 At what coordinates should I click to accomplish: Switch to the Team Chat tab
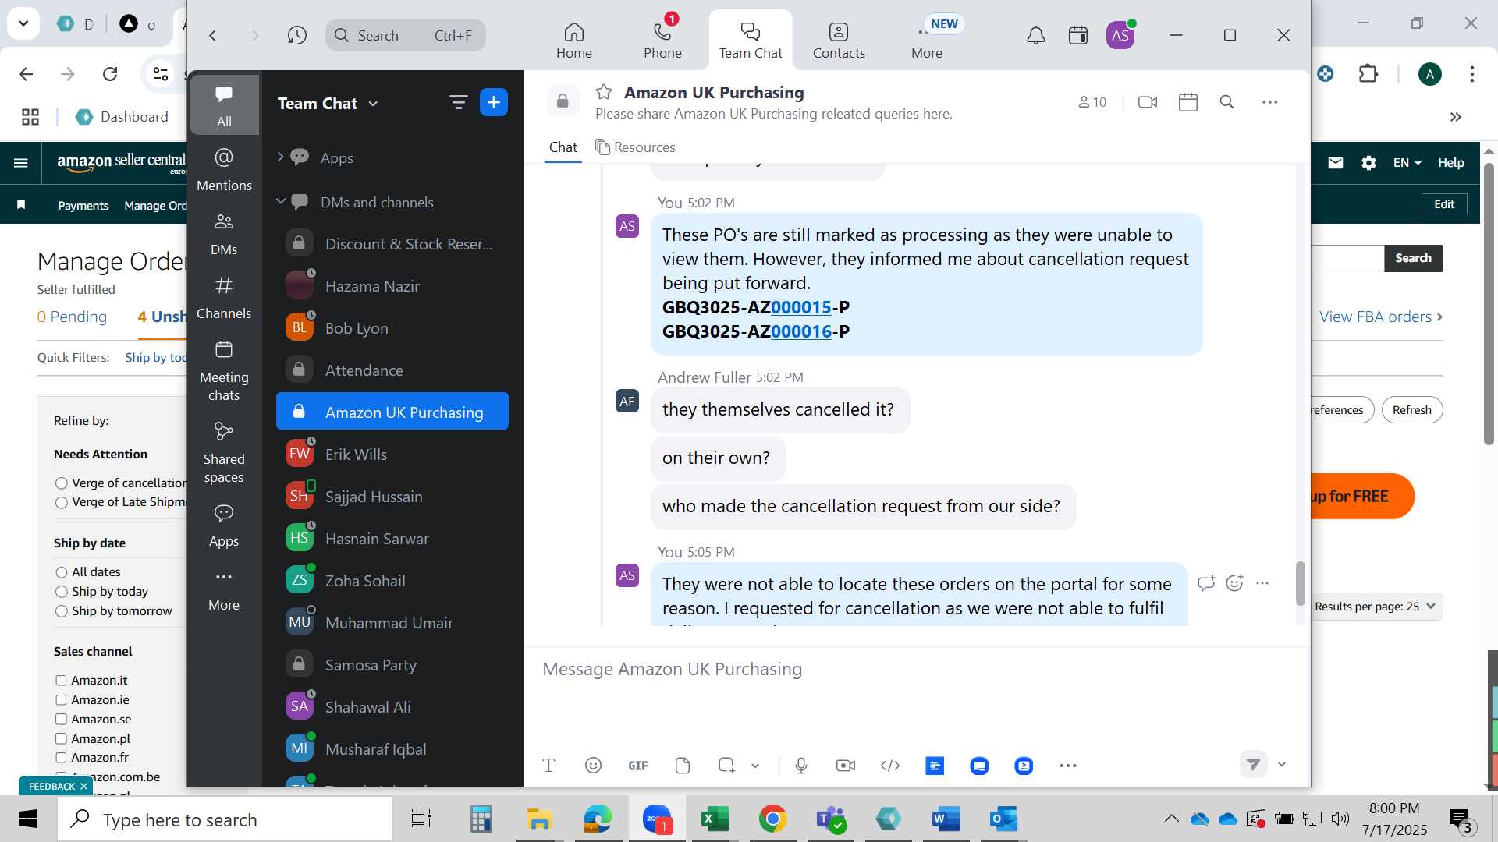point(750,41)
